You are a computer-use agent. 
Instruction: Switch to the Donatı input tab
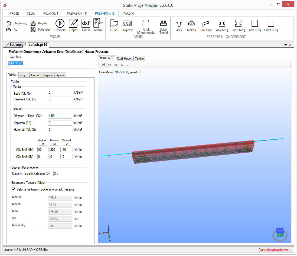click(x=35, y=75)
